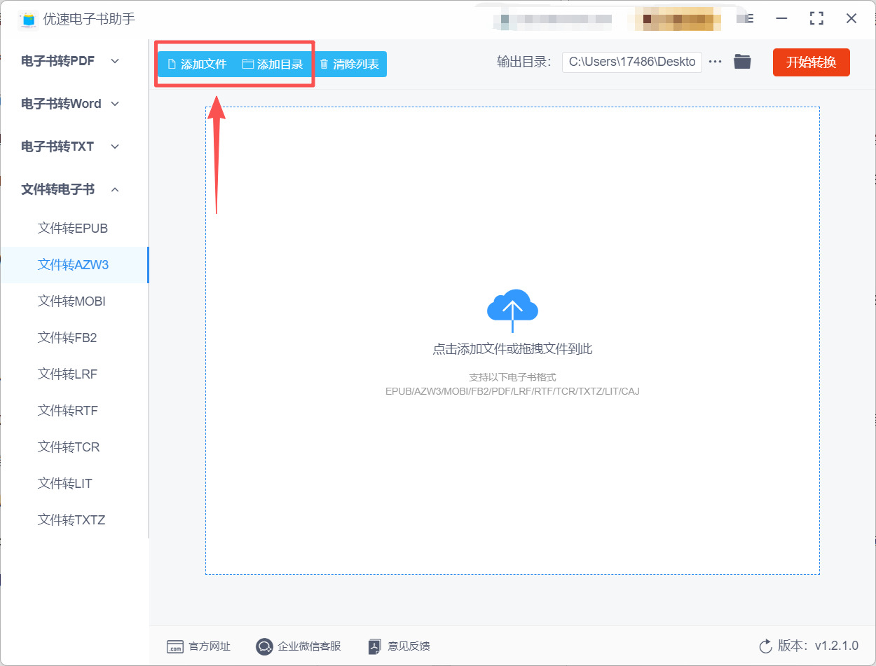
Task: Click the 清除列表 button
Action: click(x=348, y=64)
